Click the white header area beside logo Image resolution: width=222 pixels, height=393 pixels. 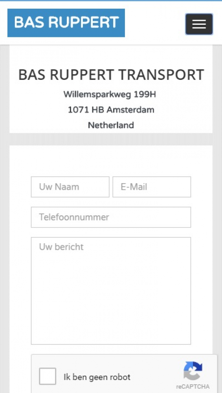(155, 23)
